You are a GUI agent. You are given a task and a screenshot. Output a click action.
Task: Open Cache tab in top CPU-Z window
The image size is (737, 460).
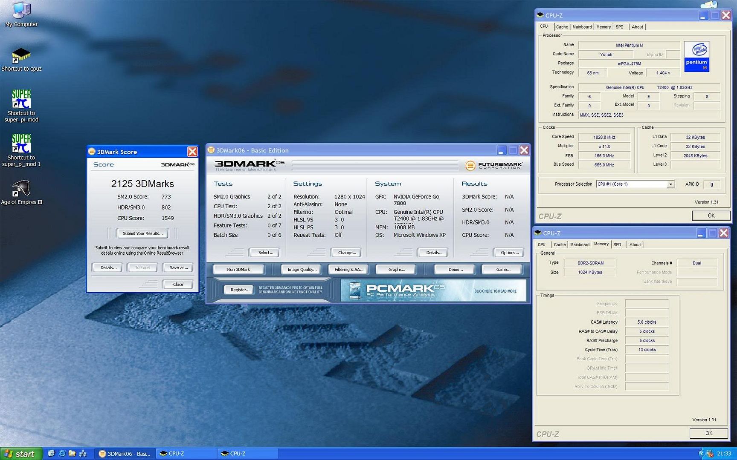(x=562, y=27)
